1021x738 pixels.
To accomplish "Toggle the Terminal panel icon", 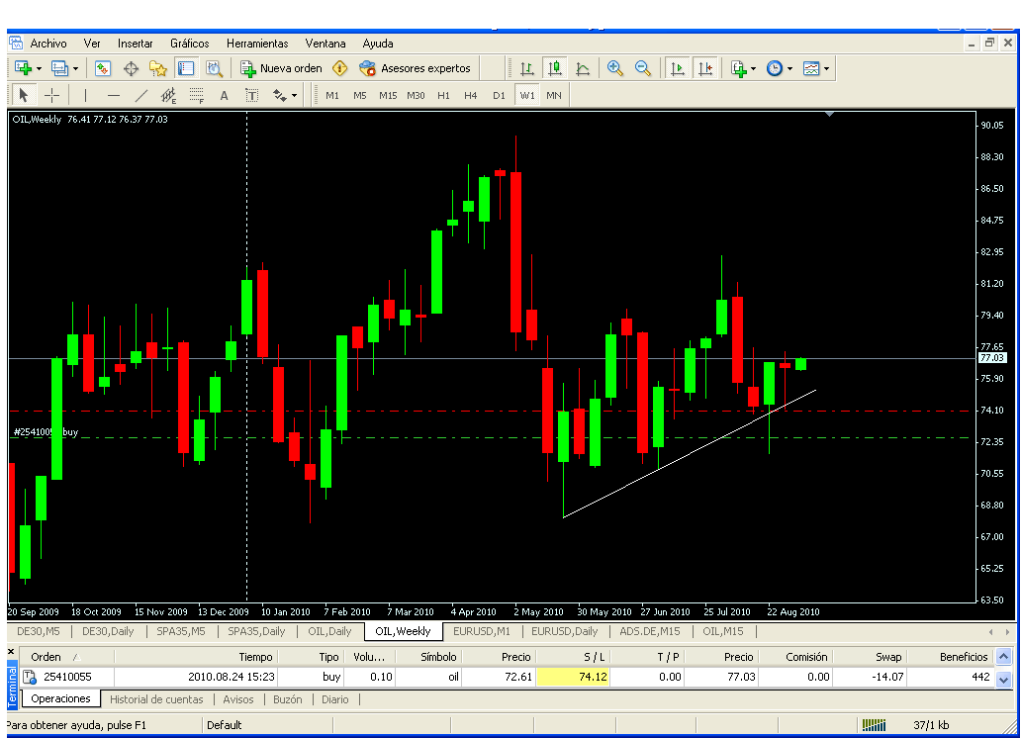I will point(186,68).
